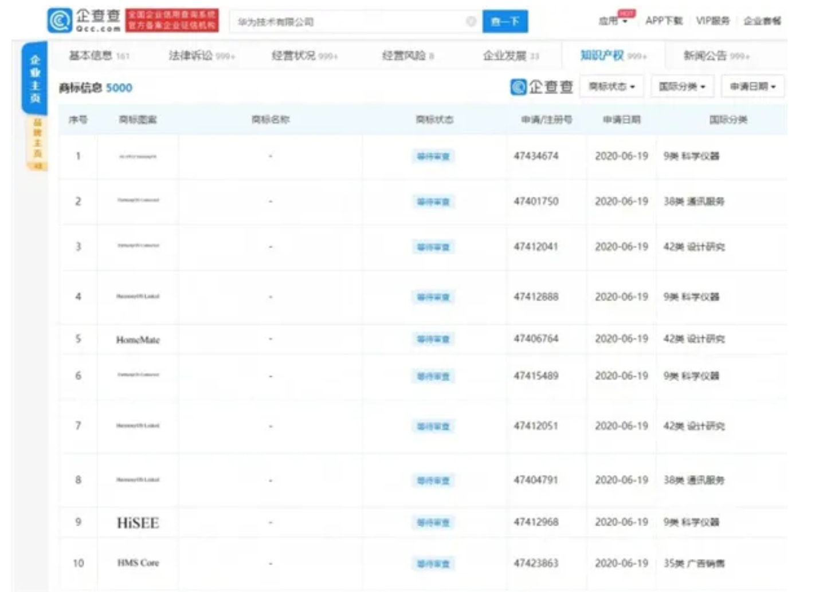Click the VIP服务 entry
The image size is (823, 592).
714,21
